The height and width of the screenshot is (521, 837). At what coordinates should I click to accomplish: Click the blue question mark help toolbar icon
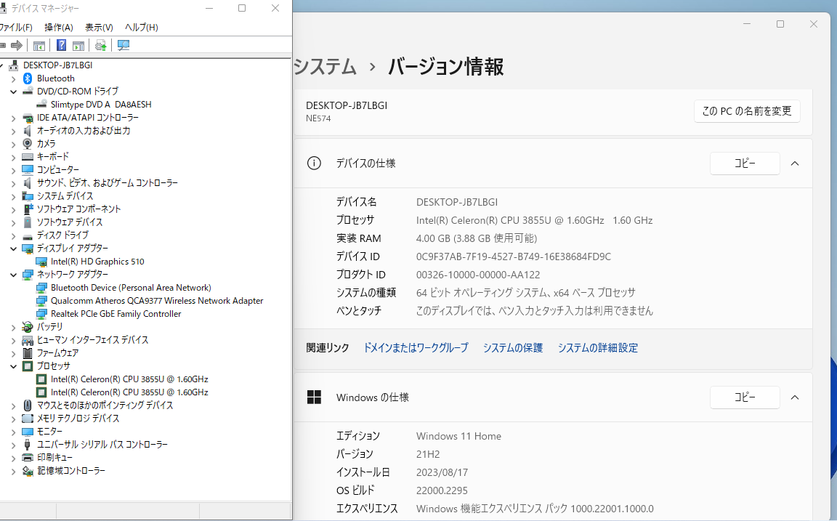[x=61, y=45]
